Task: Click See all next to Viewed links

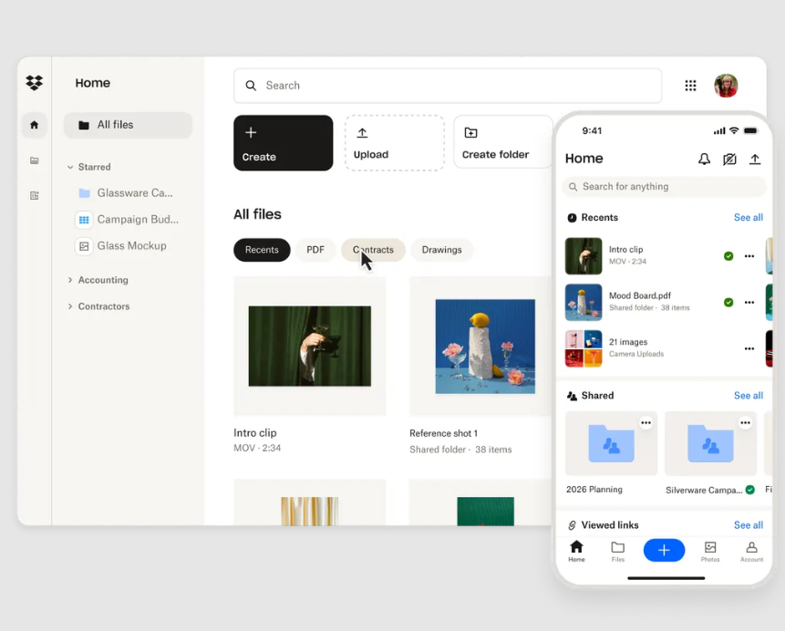Action: 749,525
